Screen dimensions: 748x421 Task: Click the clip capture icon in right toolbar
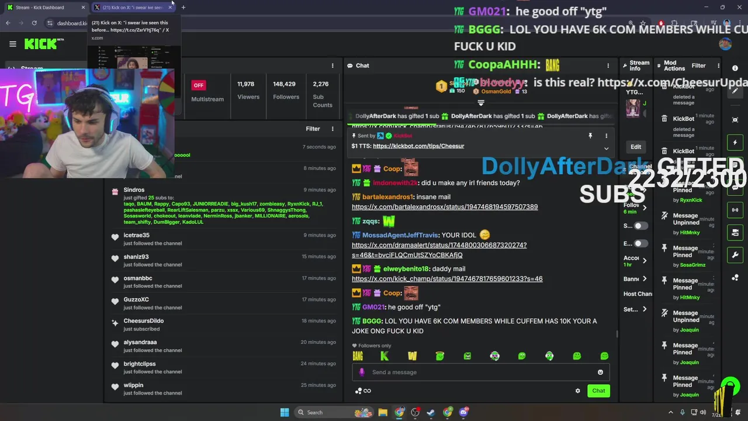(735, 120)
